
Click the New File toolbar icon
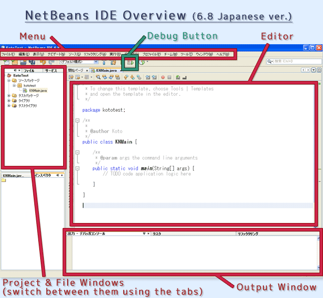pos(6,62)
